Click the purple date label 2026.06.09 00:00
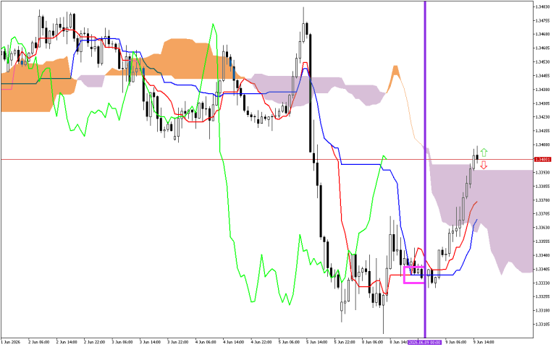This screenshot has height=347, width=556. pos(424,343)
